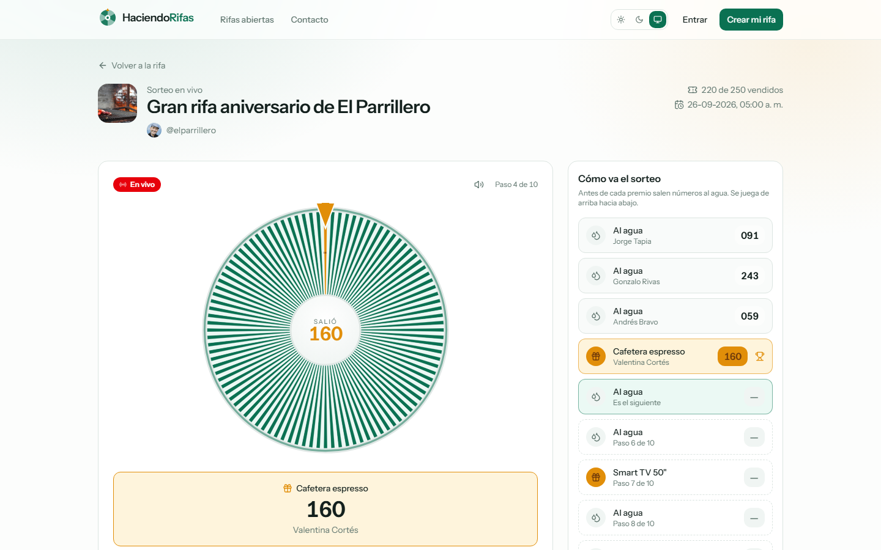
Task: Switch to light theme sun icon
Action: (x=621, y=20)
